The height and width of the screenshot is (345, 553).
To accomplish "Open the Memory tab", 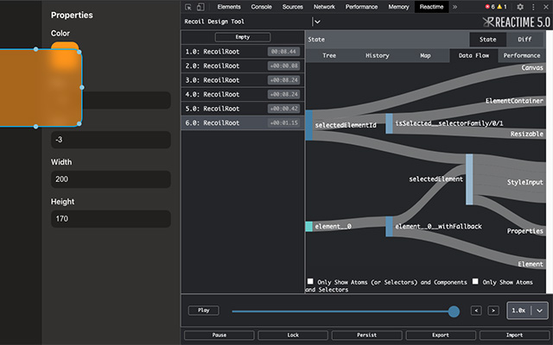I will point(398,7).
